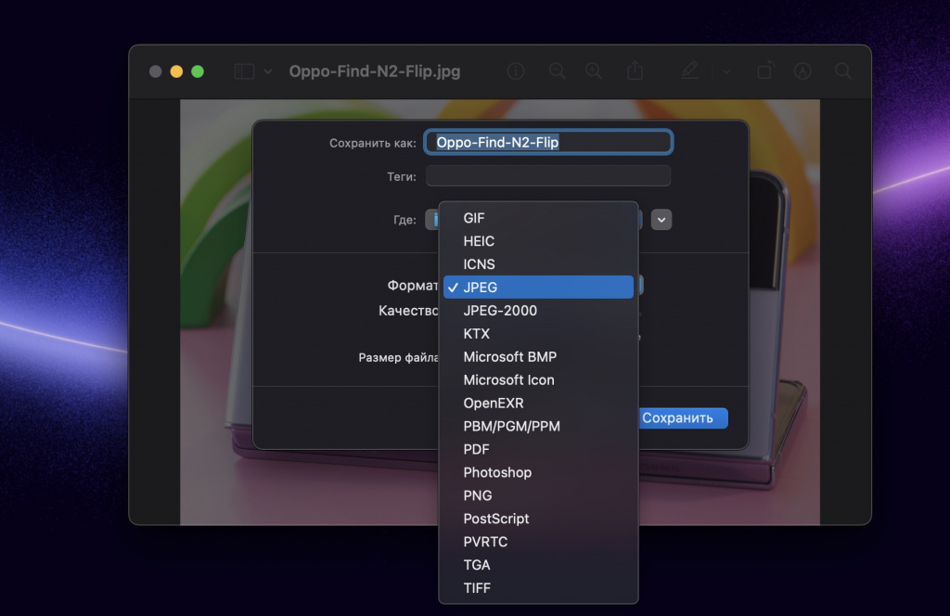Select the checked JPEG option
Screen dimensions: 950x616
pyautogui.click(x=539, y=287)
